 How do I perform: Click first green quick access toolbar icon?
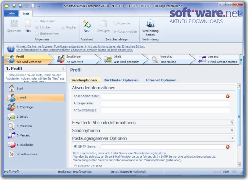pos(14,6)
